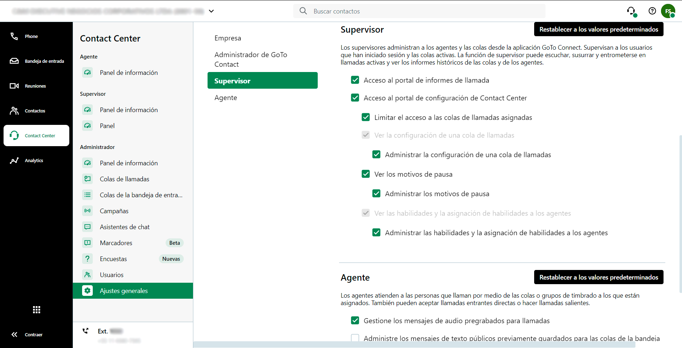Open Panel under the Supervisor group

[107, 126]
